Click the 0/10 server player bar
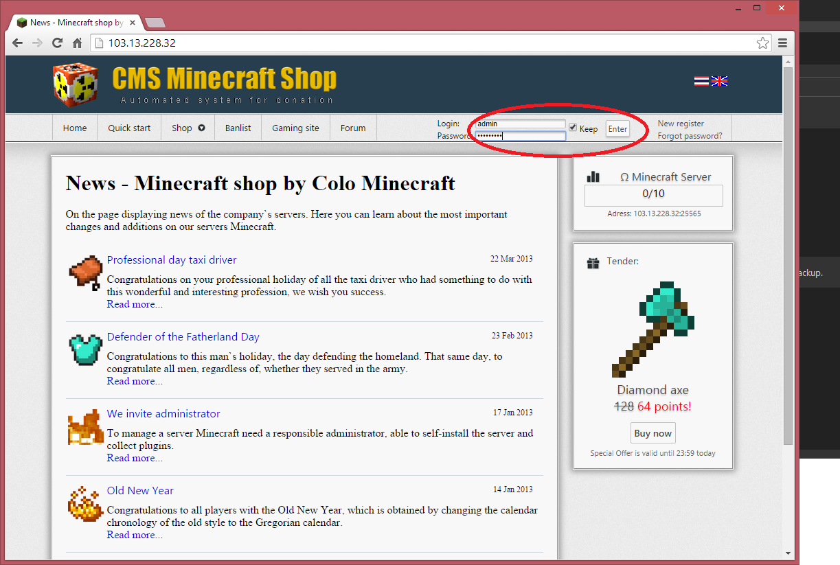 point(653,194)
